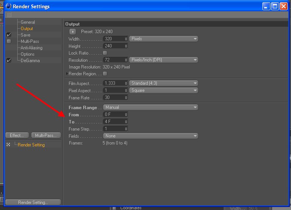Select the Options settings page

tap(28, 54)
